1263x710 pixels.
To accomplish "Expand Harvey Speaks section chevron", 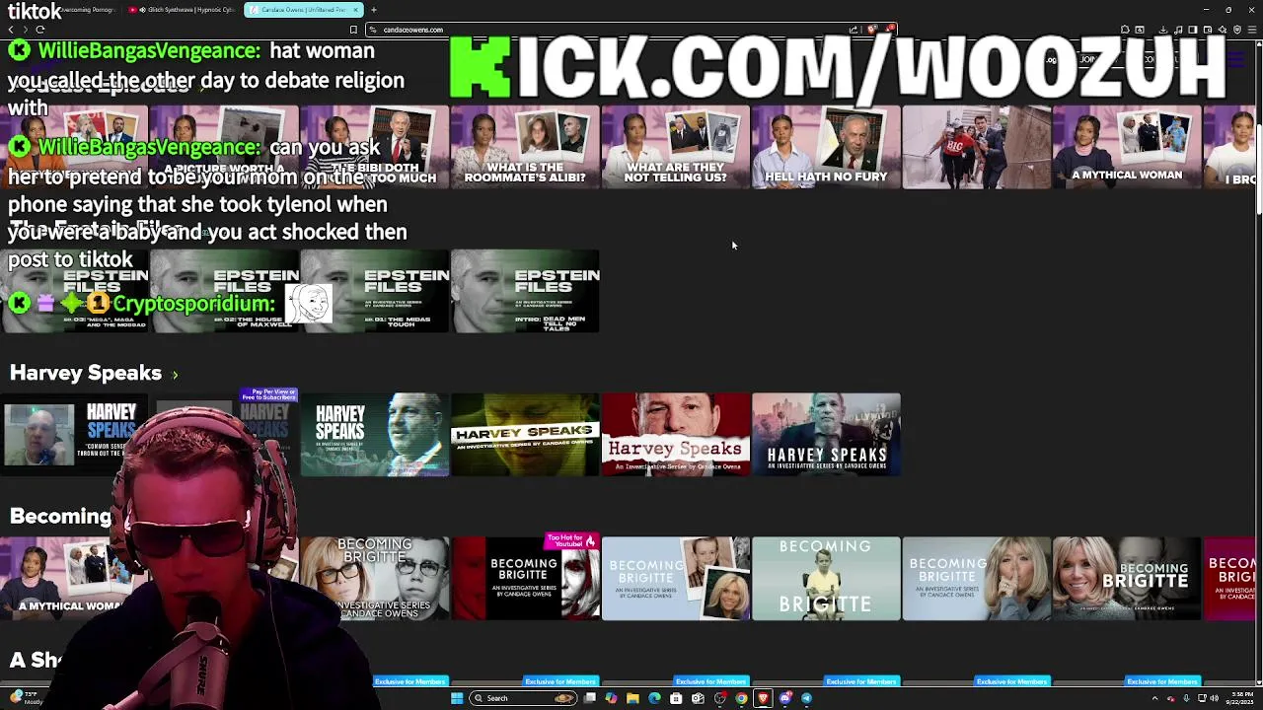I will point(175,375).
